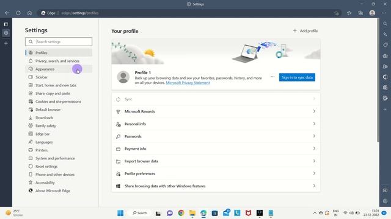Expand the Personal info row chevron
Screen dimensions: 391x219
314,123
